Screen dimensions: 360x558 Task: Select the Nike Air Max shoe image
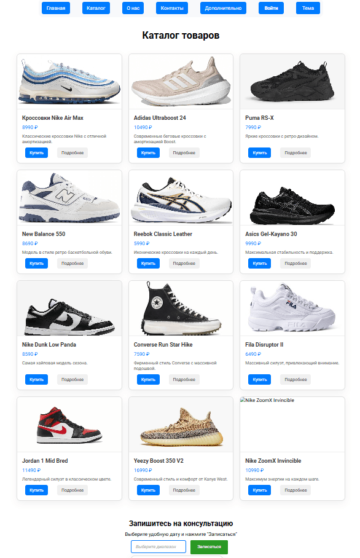click(69, 82)
